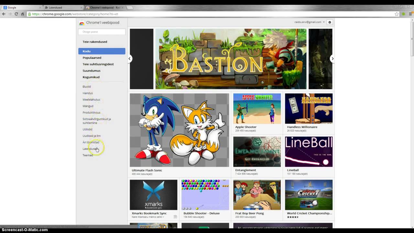Click the browser forward arrow

coord(10,14)
